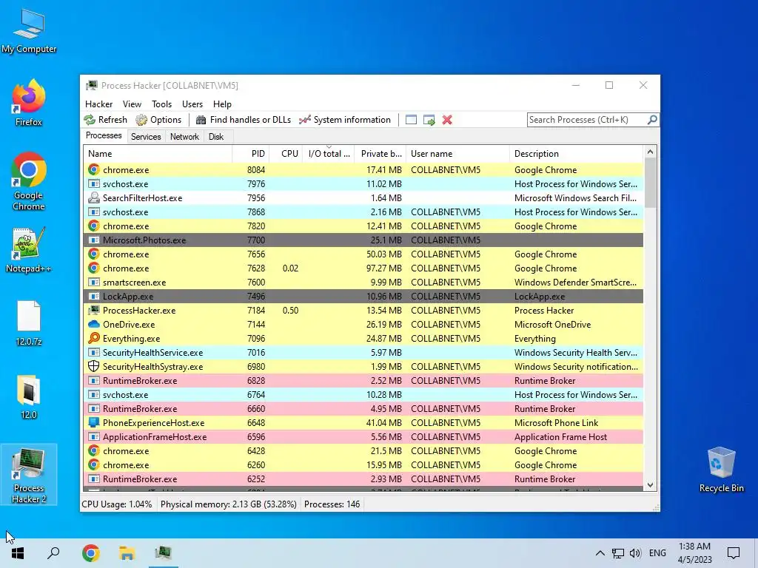
Task: Select the Processes tab
Action: (104, 136)
